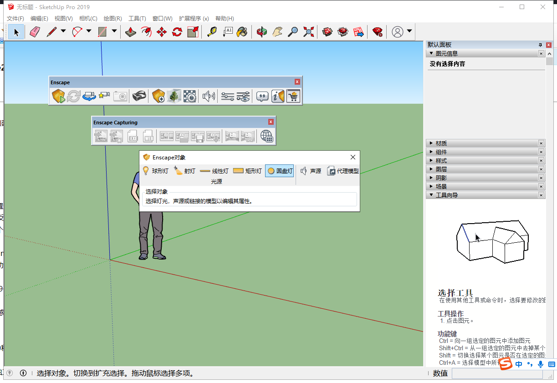Click the 球形灯 sphere light button

click(155, 171)
